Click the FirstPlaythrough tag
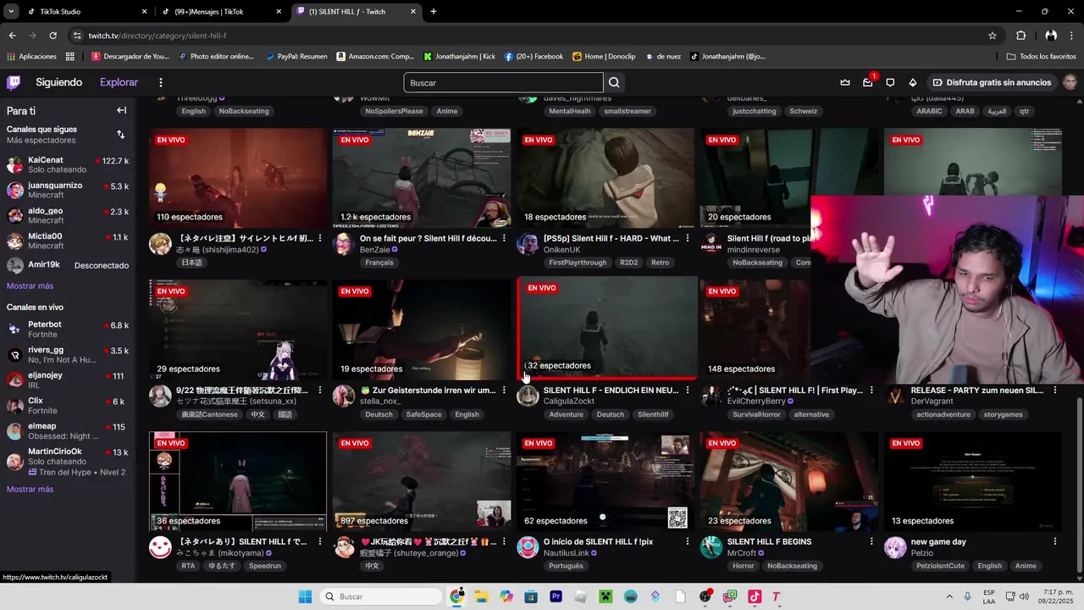Screen dimensions: 1084x610 pos(578,263)
